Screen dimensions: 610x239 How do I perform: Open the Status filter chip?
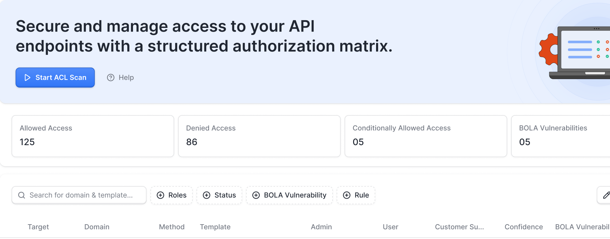point(219,195)
